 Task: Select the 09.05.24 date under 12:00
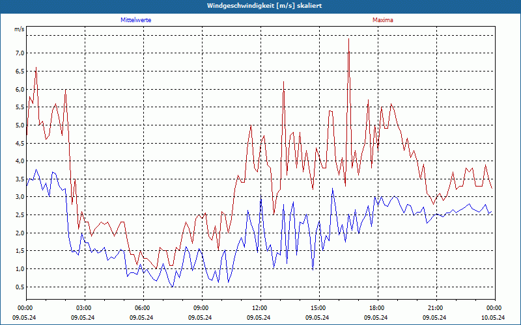(x=259, y=317)
